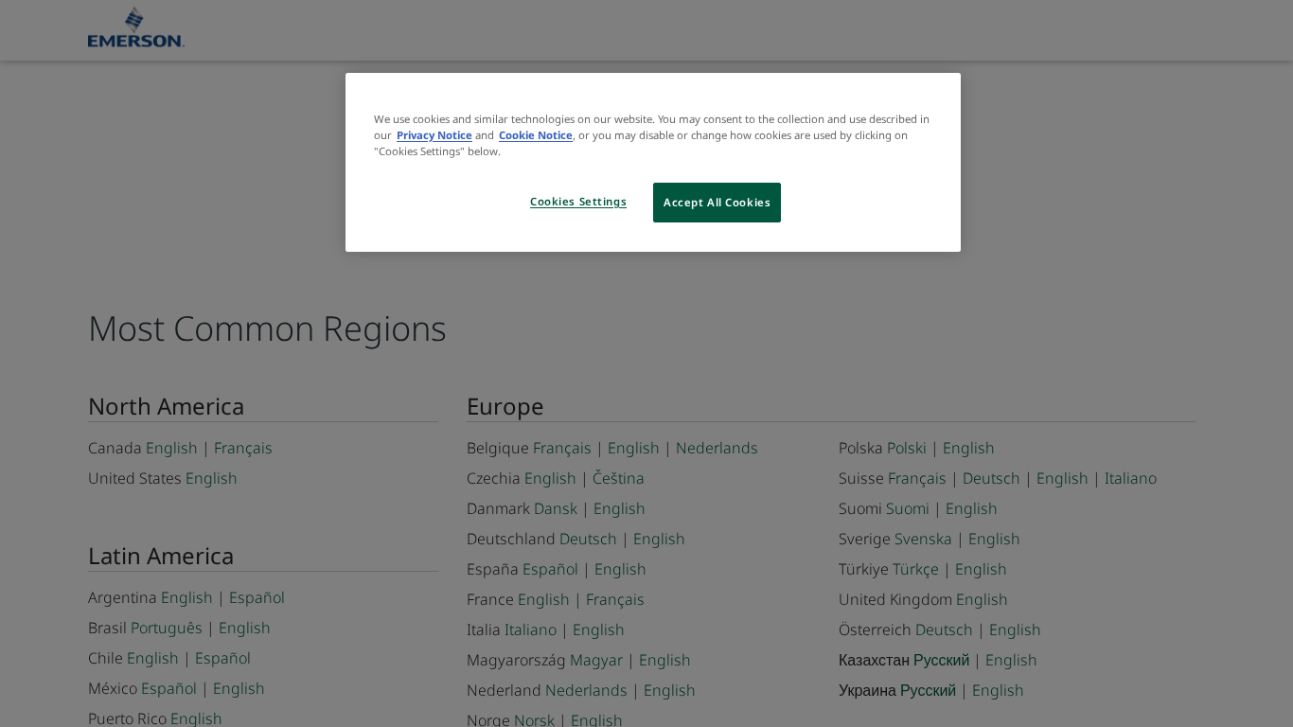This screenshot has width=1293, height=727.
Task: Select Polska English
Action: coord(968,448)
